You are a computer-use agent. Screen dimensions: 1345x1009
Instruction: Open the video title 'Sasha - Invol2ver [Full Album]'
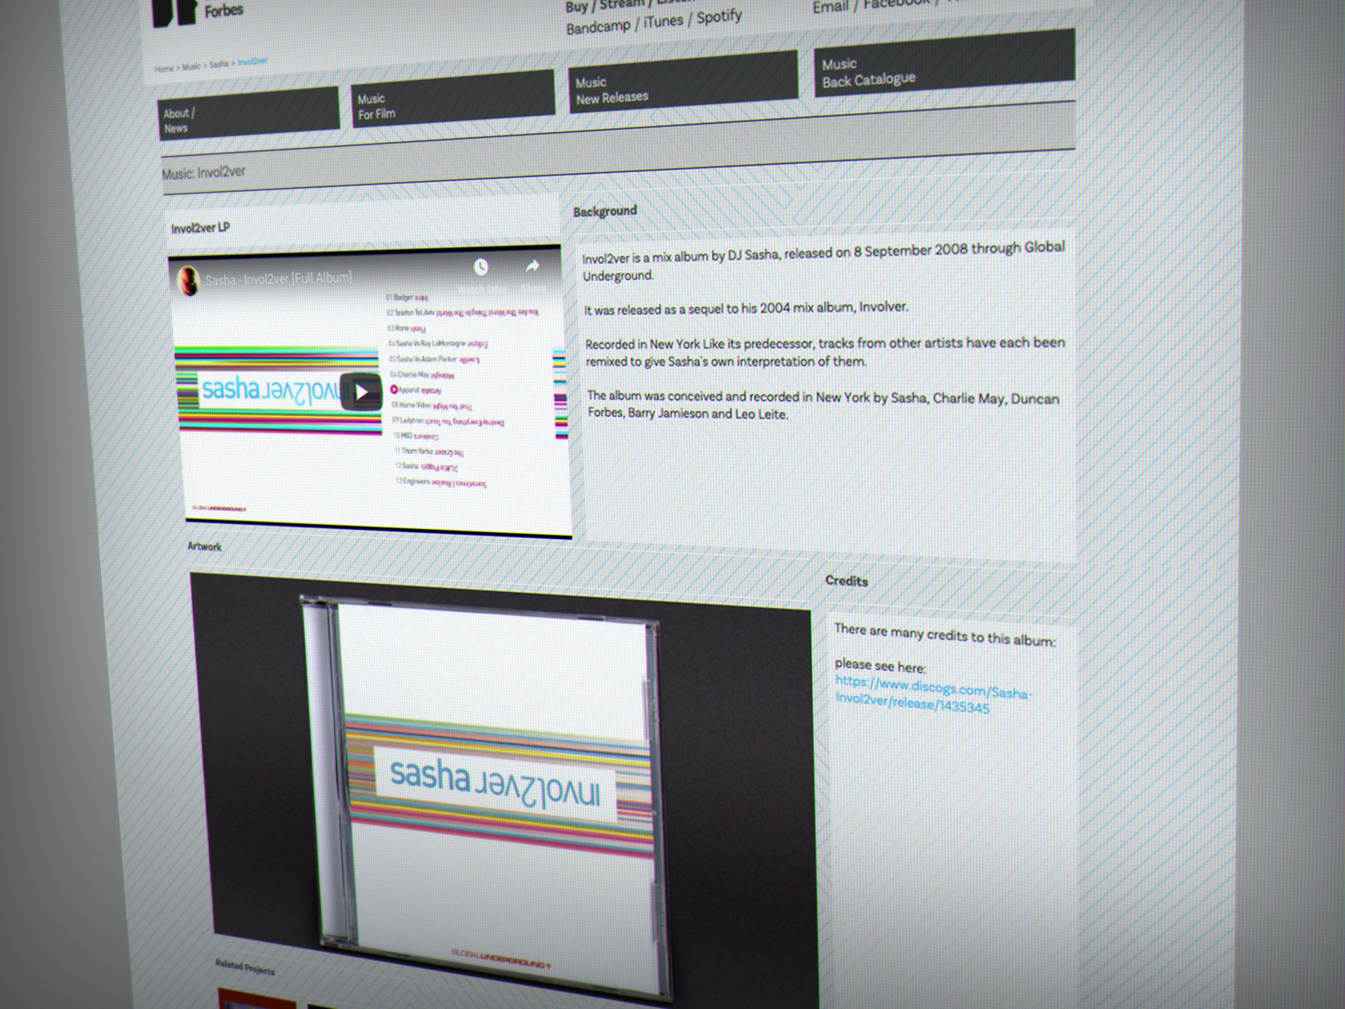(x=278, y=279)
